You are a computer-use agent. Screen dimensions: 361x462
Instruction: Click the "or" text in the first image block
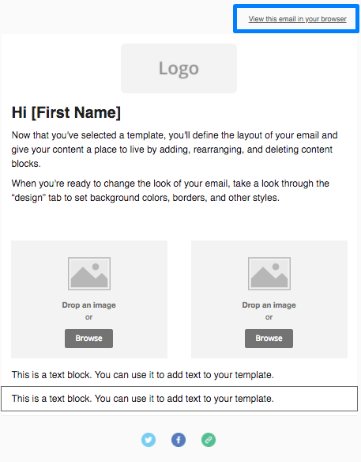click(x=88, y=317)
